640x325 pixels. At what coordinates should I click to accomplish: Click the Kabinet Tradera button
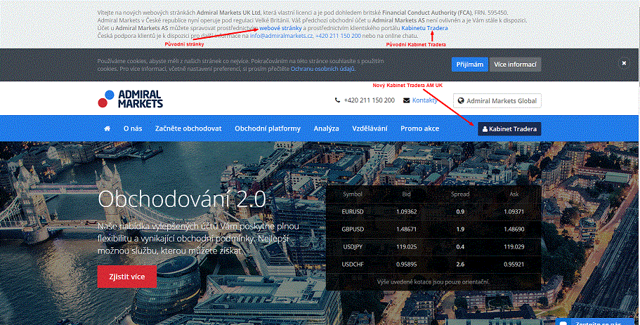point(509,129)
